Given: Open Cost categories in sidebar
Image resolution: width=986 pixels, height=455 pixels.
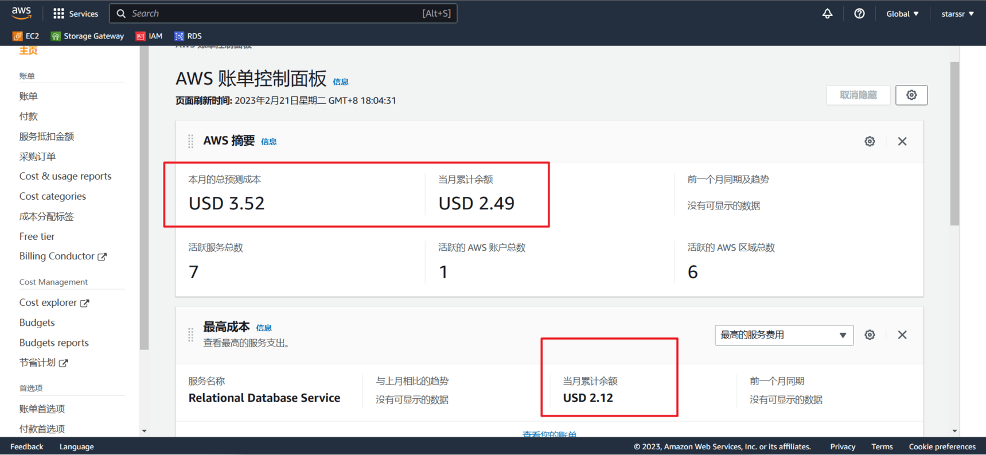Looking at the screenshot, I should (53, 196).
